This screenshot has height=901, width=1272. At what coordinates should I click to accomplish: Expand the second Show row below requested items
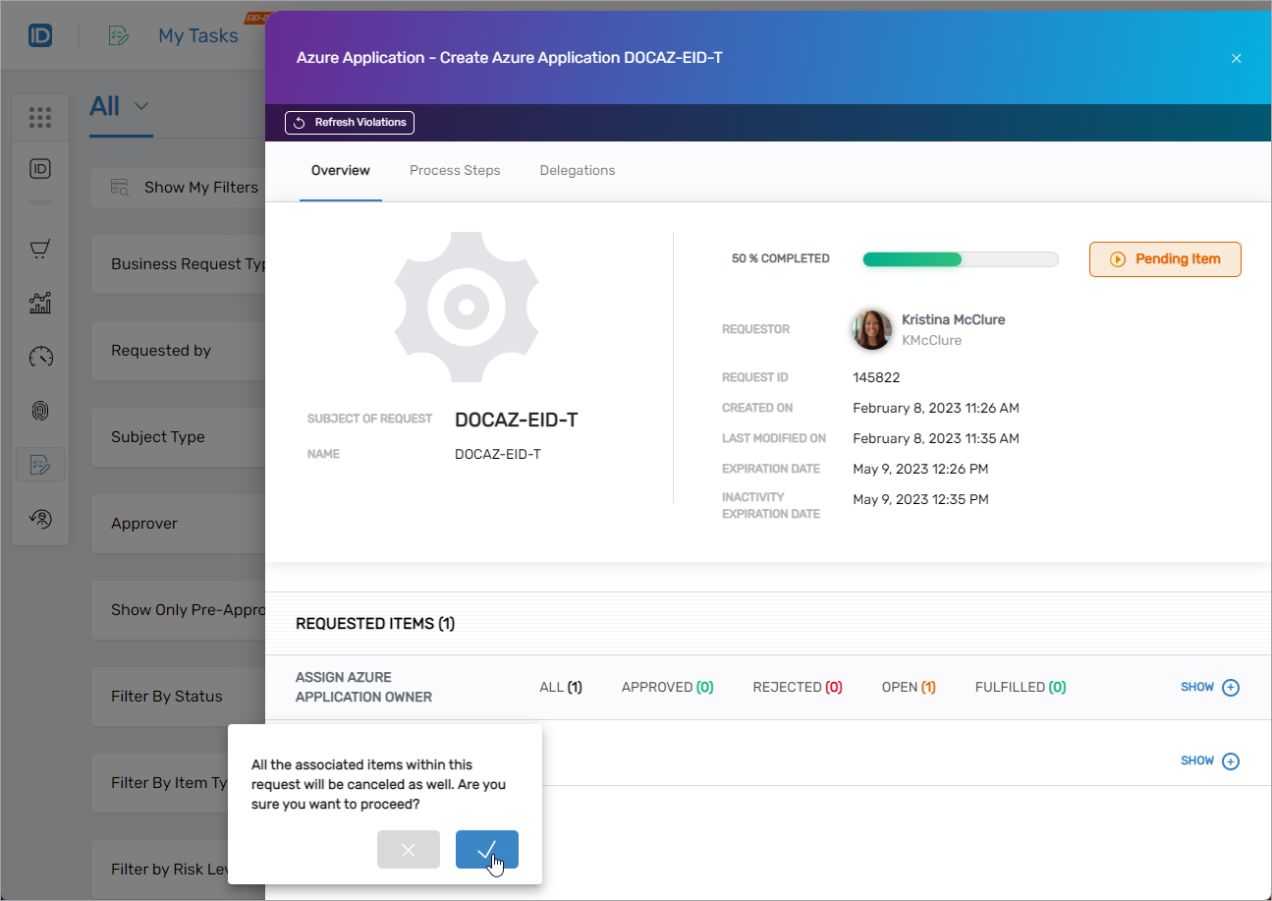[1209, 761]
